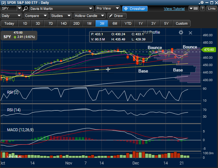The height and width of the screenshot is (168, 218).
Task: Click the SPY symbol input field
Action: pyautogui.click(x=9, y=9)
